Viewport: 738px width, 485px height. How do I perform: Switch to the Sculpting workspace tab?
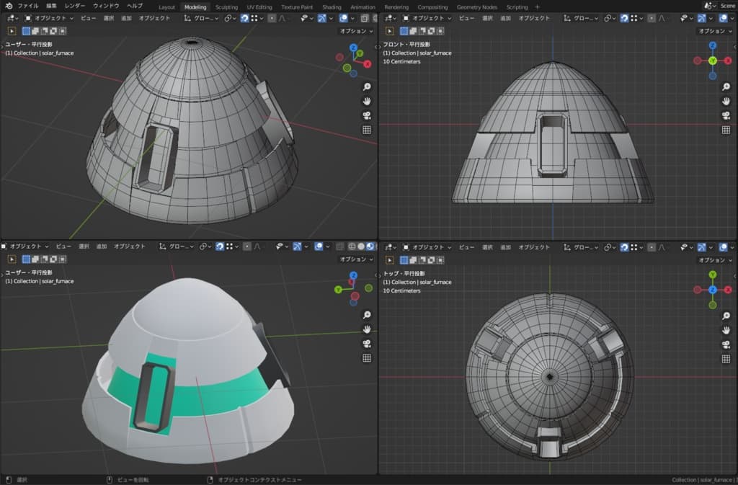tap(226, 6)
